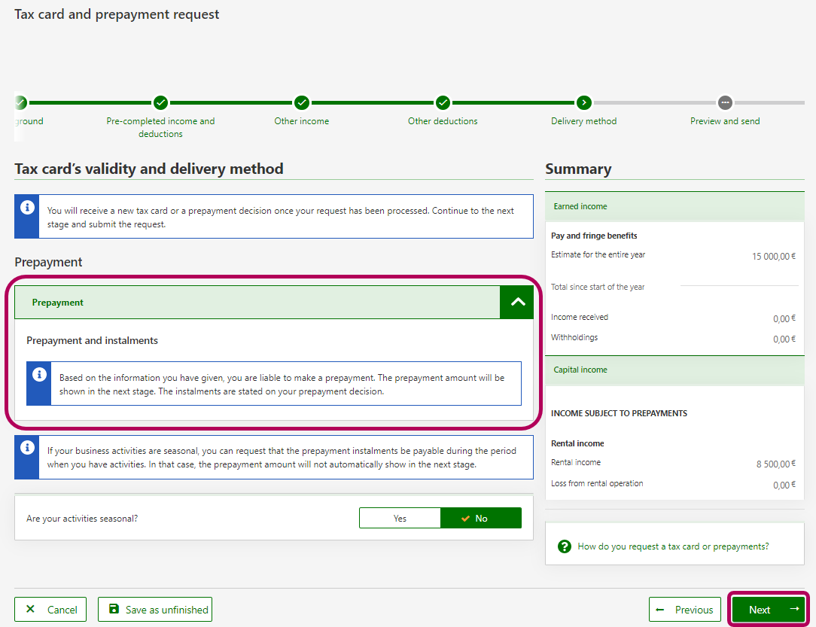Go to the Other deductions step label
Screen dimensions: 816x627
[443, 121]
